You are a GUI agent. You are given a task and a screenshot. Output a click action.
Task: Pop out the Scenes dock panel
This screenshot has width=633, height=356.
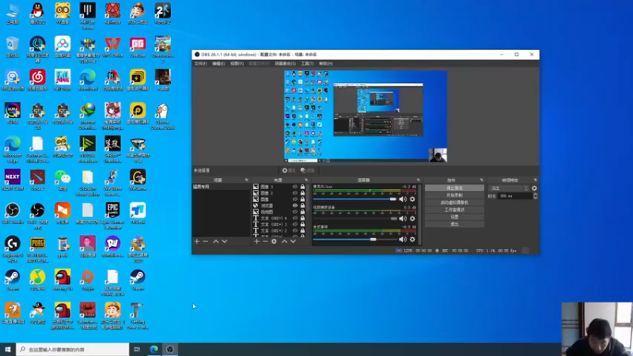coord(246,180)
